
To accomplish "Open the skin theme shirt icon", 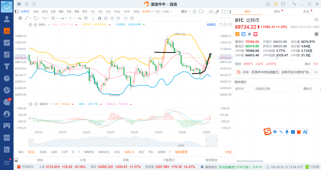I will point(283,4).
